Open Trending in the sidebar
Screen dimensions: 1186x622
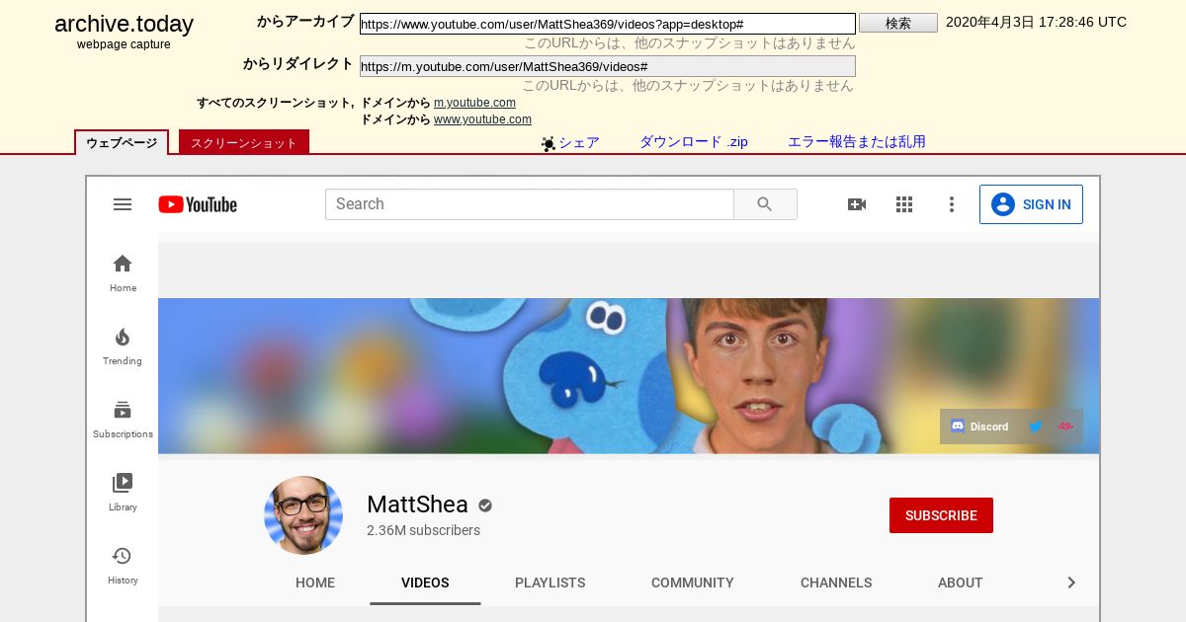[x=123, y=347]
